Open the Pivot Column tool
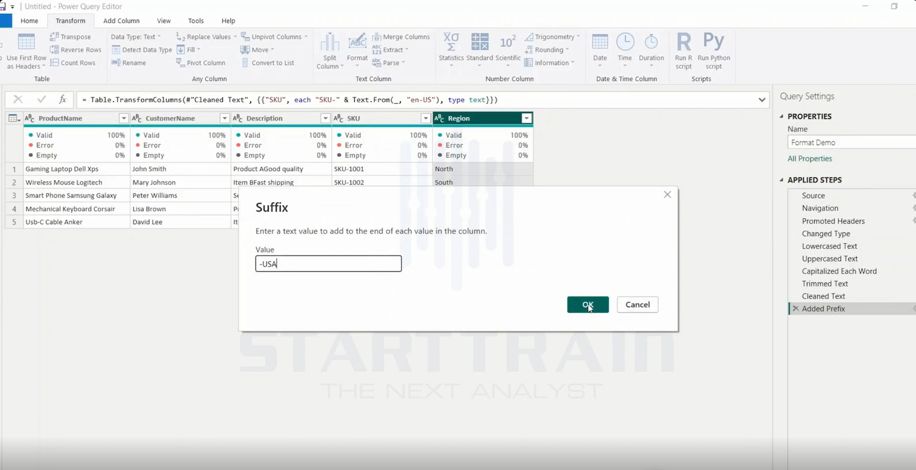Screen dimensions: 916x470 click(201, 63)
